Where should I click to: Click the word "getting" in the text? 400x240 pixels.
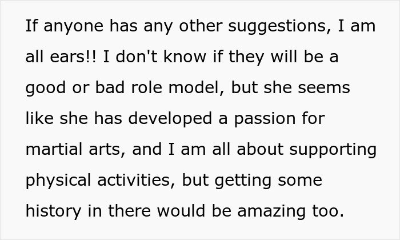pyautogui.click(x=243, y=181)
